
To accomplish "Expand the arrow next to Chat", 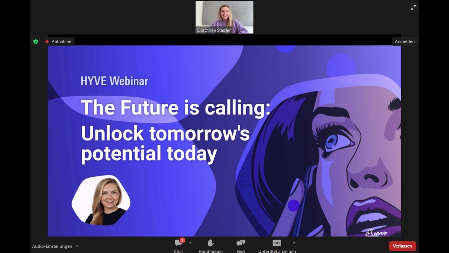I will [190, 243].
